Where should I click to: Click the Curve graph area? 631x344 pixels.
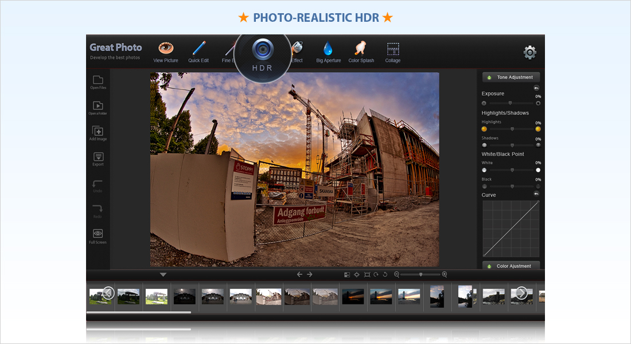pyautogui.click(x=511, y=229)
